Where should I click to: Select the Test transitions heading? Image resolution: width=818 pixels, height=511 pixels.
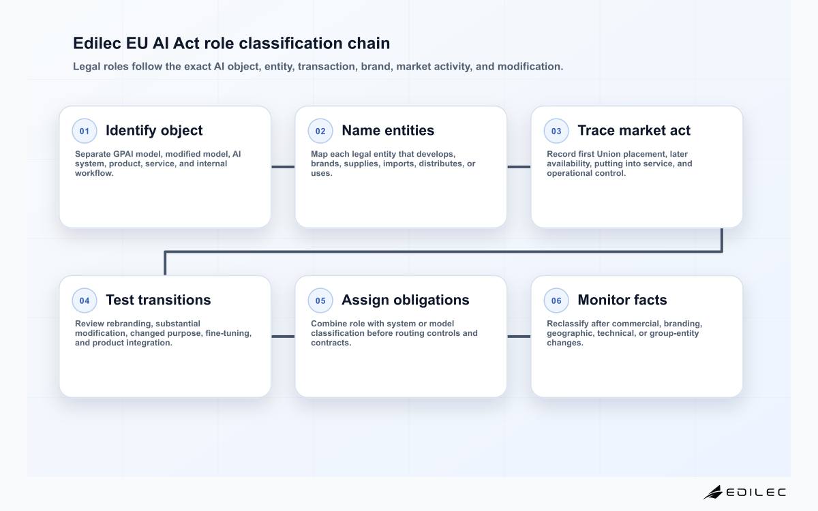pyautogui.click(x=158, y=300)
